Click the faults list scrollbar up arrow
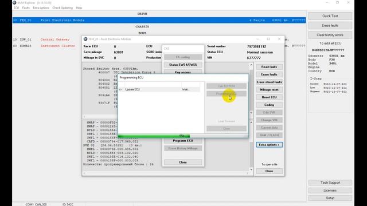This screenshot has height=206, width=367. [251, 65]
